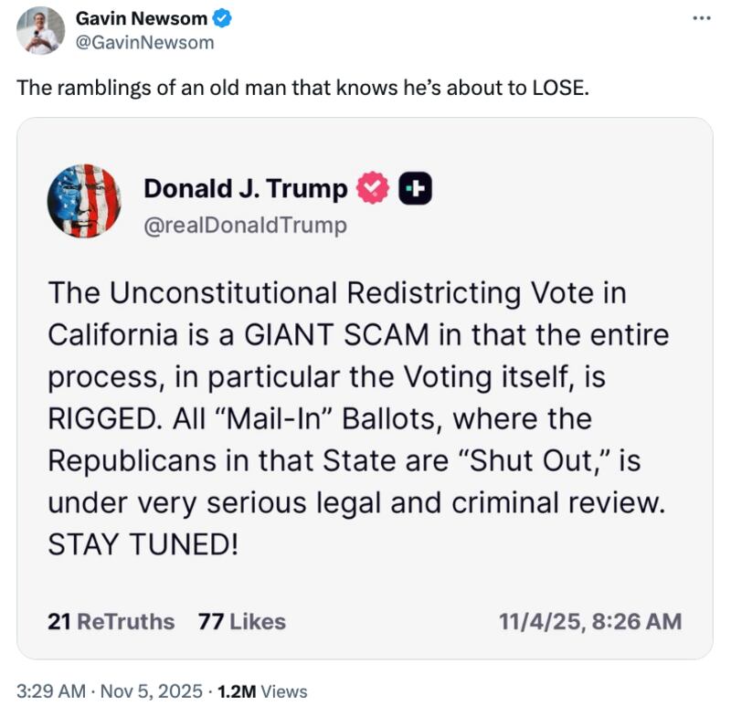Click the 21 ReTruths count
The width and height of the screenshot is (731, 717).
pos(110,621)
